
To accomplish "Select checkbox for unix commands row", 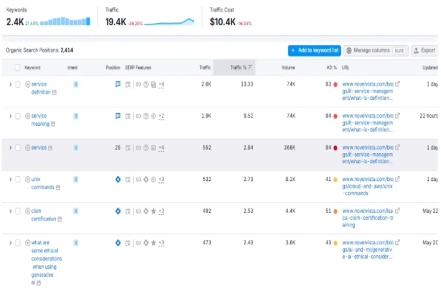I will pyautogui.click(x=18, y=179).
